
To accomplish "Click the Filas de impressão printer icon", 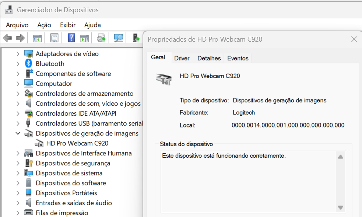I will (28, 212).
